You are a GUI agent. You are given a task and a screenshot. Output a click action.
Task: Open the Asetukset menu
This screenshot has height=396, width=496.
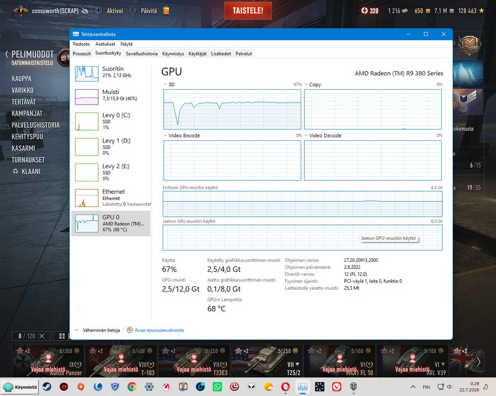105,44
